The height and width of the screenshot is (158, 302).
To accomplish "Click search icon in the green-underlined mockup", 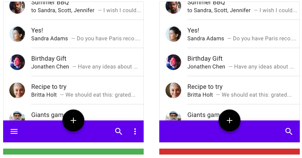I will [119, 131].
